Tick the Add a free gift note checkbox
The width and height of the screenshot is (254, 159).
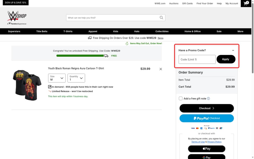click(x=180, y=99)
